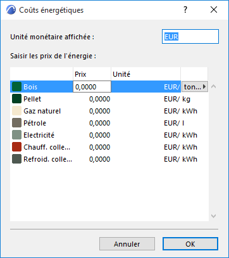Click the Electricité color swatch
This screenshot has width=229, height=258.
17,135
